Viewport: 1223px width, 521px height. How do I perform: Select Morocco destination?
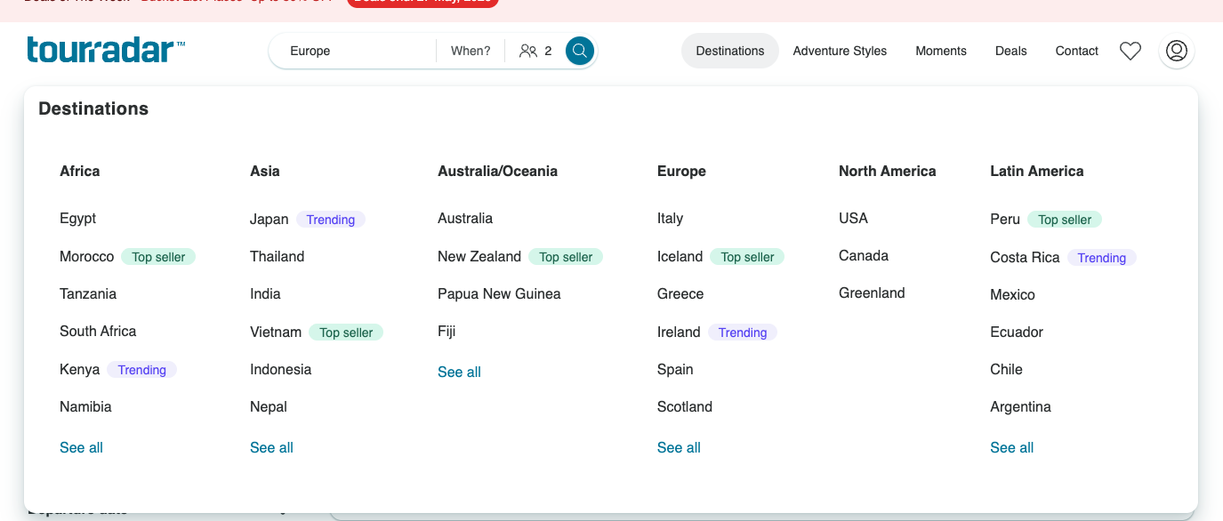coord(87,256)
